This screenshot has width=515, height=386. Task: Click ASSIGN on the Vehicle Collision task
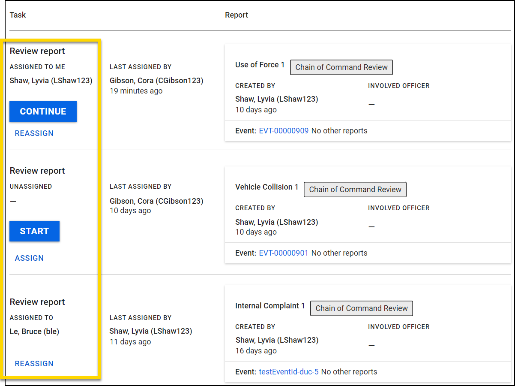[x=29, y=258]
